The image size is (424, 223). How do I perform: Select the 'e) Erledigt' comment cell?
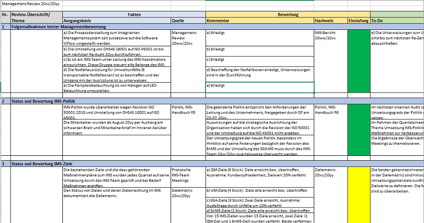(x=259, y=87)
